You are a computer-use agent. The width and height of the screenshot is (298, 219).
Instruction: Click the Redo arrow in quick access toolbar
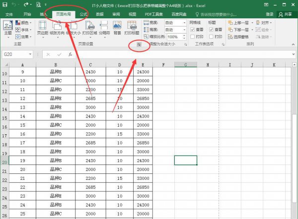pos(26,4)
